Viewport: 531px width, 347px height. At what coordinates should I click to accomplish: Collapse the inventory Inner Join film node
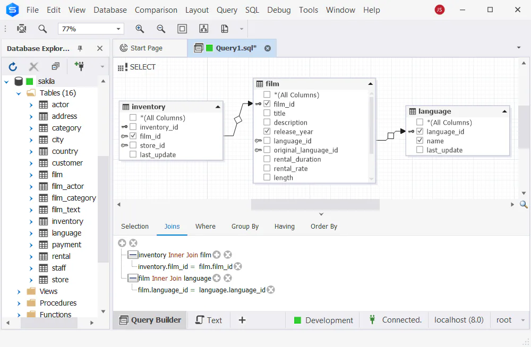[x=133, y=255]
